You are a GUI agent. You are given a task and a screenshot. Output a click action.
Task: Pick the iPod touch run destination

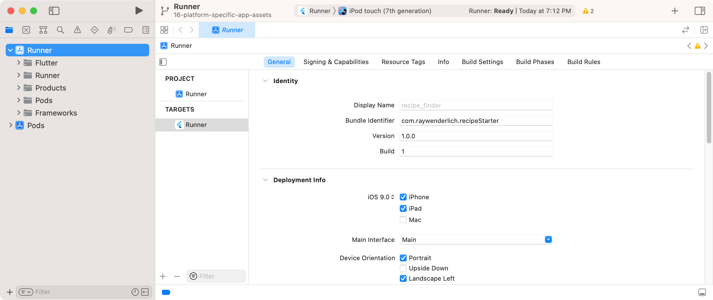385,11
